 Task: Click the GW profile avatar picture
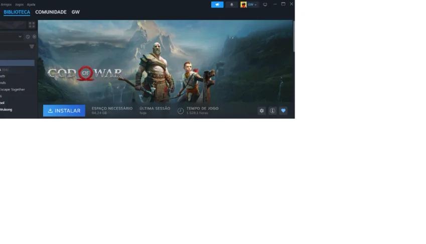click(x=243, y=5)
